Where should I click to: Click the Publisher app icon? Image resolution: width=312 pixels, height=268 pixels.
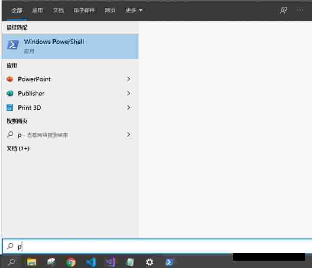point(10,93)
